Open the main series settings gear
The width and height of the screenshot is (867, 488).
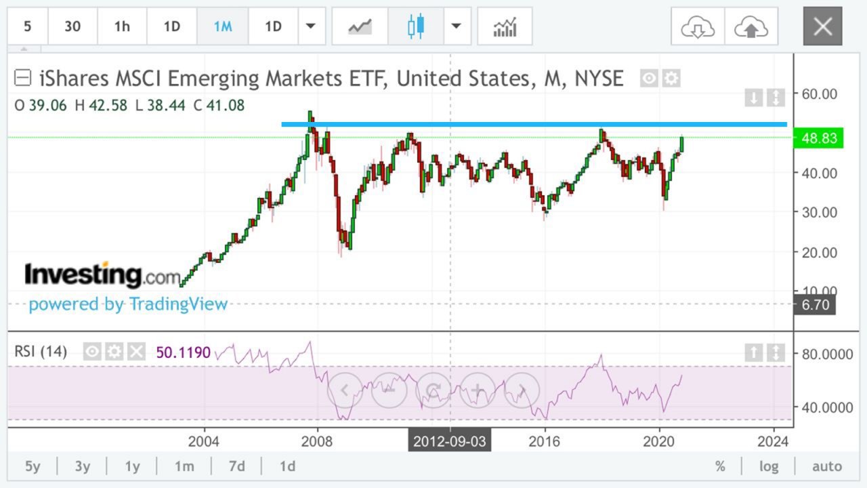coord(671,79)
